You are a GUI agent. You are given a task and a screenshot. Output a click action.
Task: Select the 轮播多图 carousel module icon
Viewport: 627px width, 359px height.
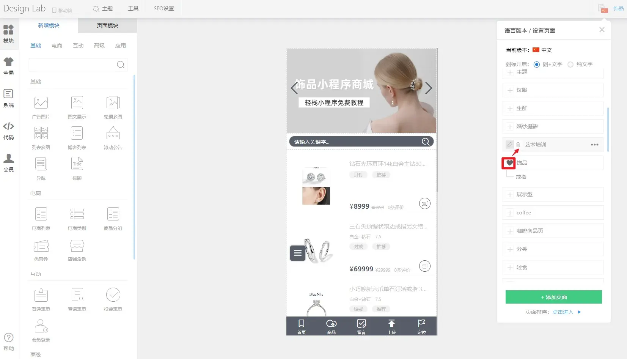pyautogui.click(x=113, y=103)
